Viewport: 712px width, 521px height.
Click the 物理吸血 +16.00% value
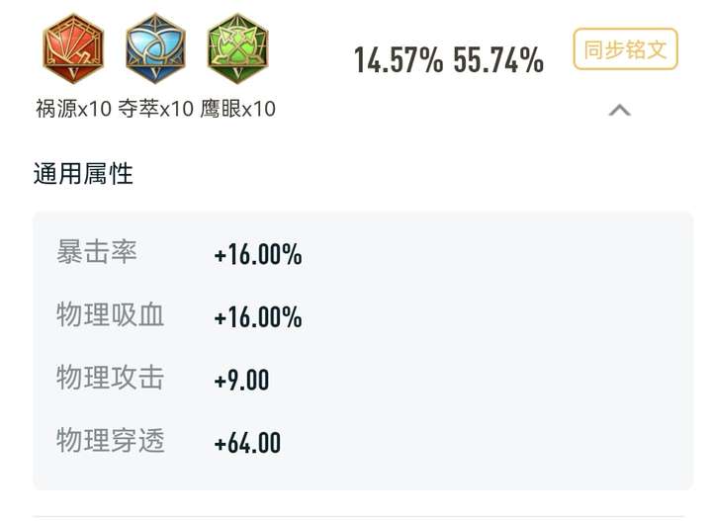pos(258,317)
